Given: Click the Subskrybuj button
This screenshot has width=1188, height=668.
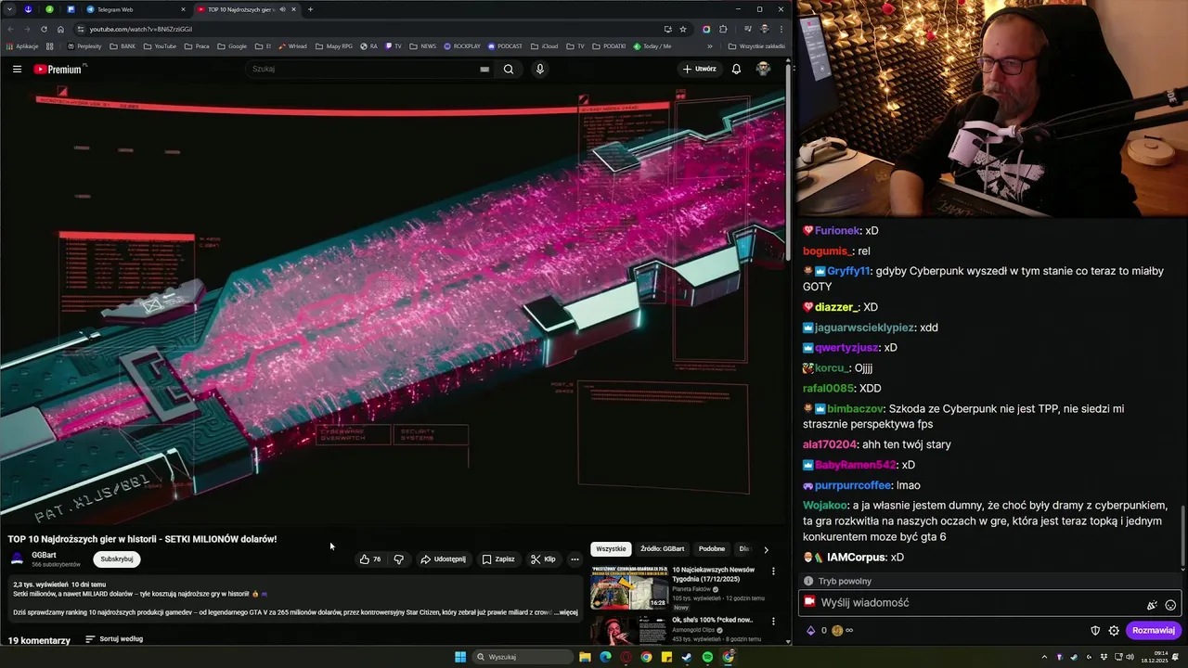Looking at the screenshot, I should pos(117,559).
